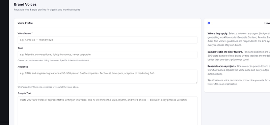Viewport: 270px width, 125px height.
Task: Click the Voice Name input field
Action: coord(107,40)
